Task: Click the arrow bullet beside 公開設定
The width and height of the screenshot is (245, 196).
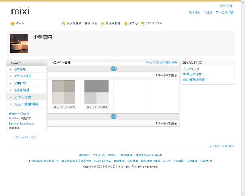Action: point(10,83)
